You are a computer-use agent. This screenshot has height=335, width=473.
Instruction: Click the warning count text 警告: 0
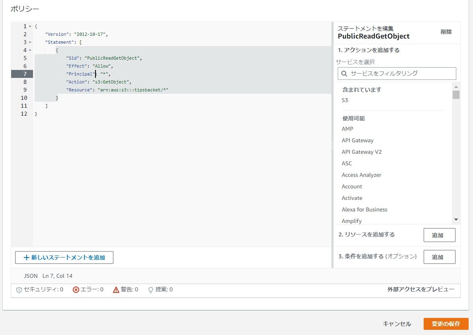(x=129, y=290)
